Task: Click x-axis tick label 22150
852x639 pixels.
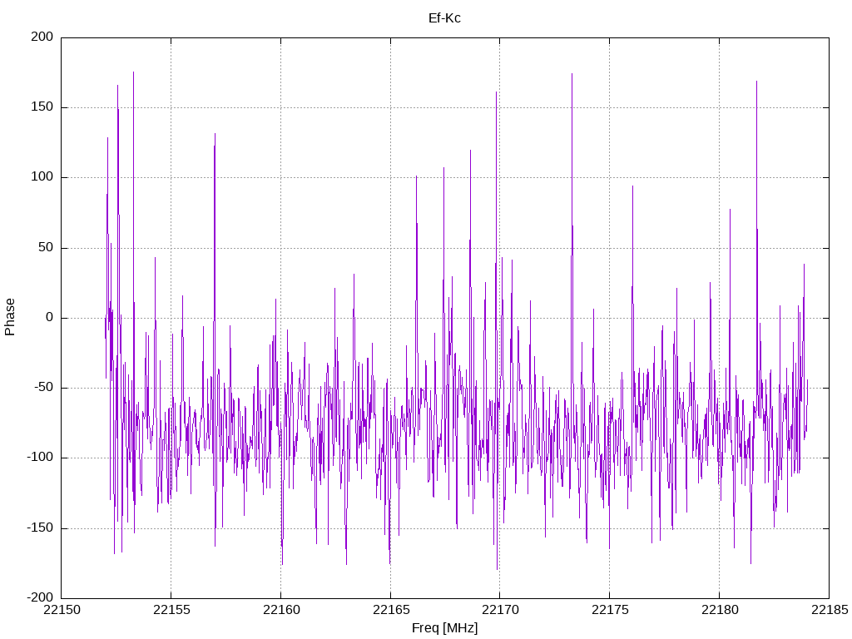Action: click(x=62, y=610)
